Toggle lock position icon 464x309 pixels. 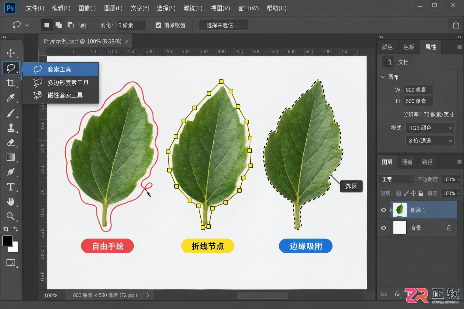(413, 193)
